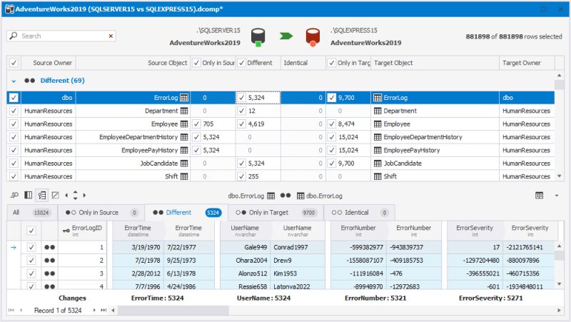This screenshot has width=571, height=322.
Task: Open dropdown arrow beside column chooser
Action: point(557,196)
